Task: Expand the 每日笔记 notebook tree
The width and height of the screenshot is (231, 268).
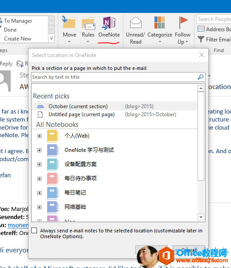Action: pos(39,193)
